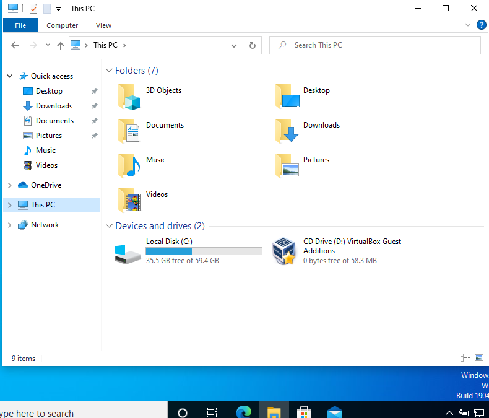Open the Mail app from taskbar
Viewport: 489px width, 418px height.
(x=335, y=412)
